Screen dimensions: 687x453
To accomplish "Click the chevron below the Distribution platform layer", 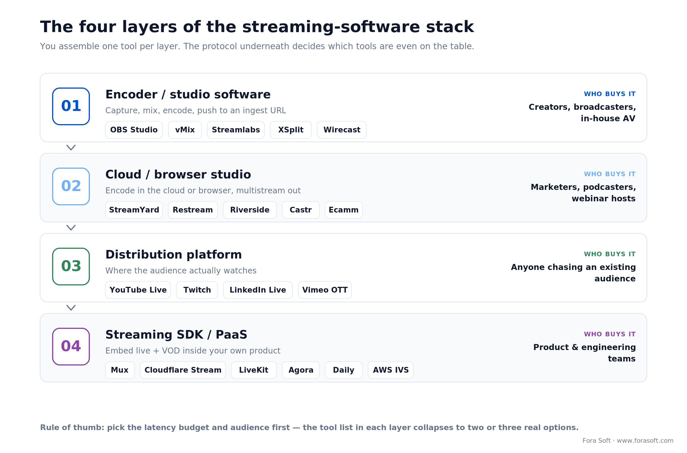I will coord(71,308).
